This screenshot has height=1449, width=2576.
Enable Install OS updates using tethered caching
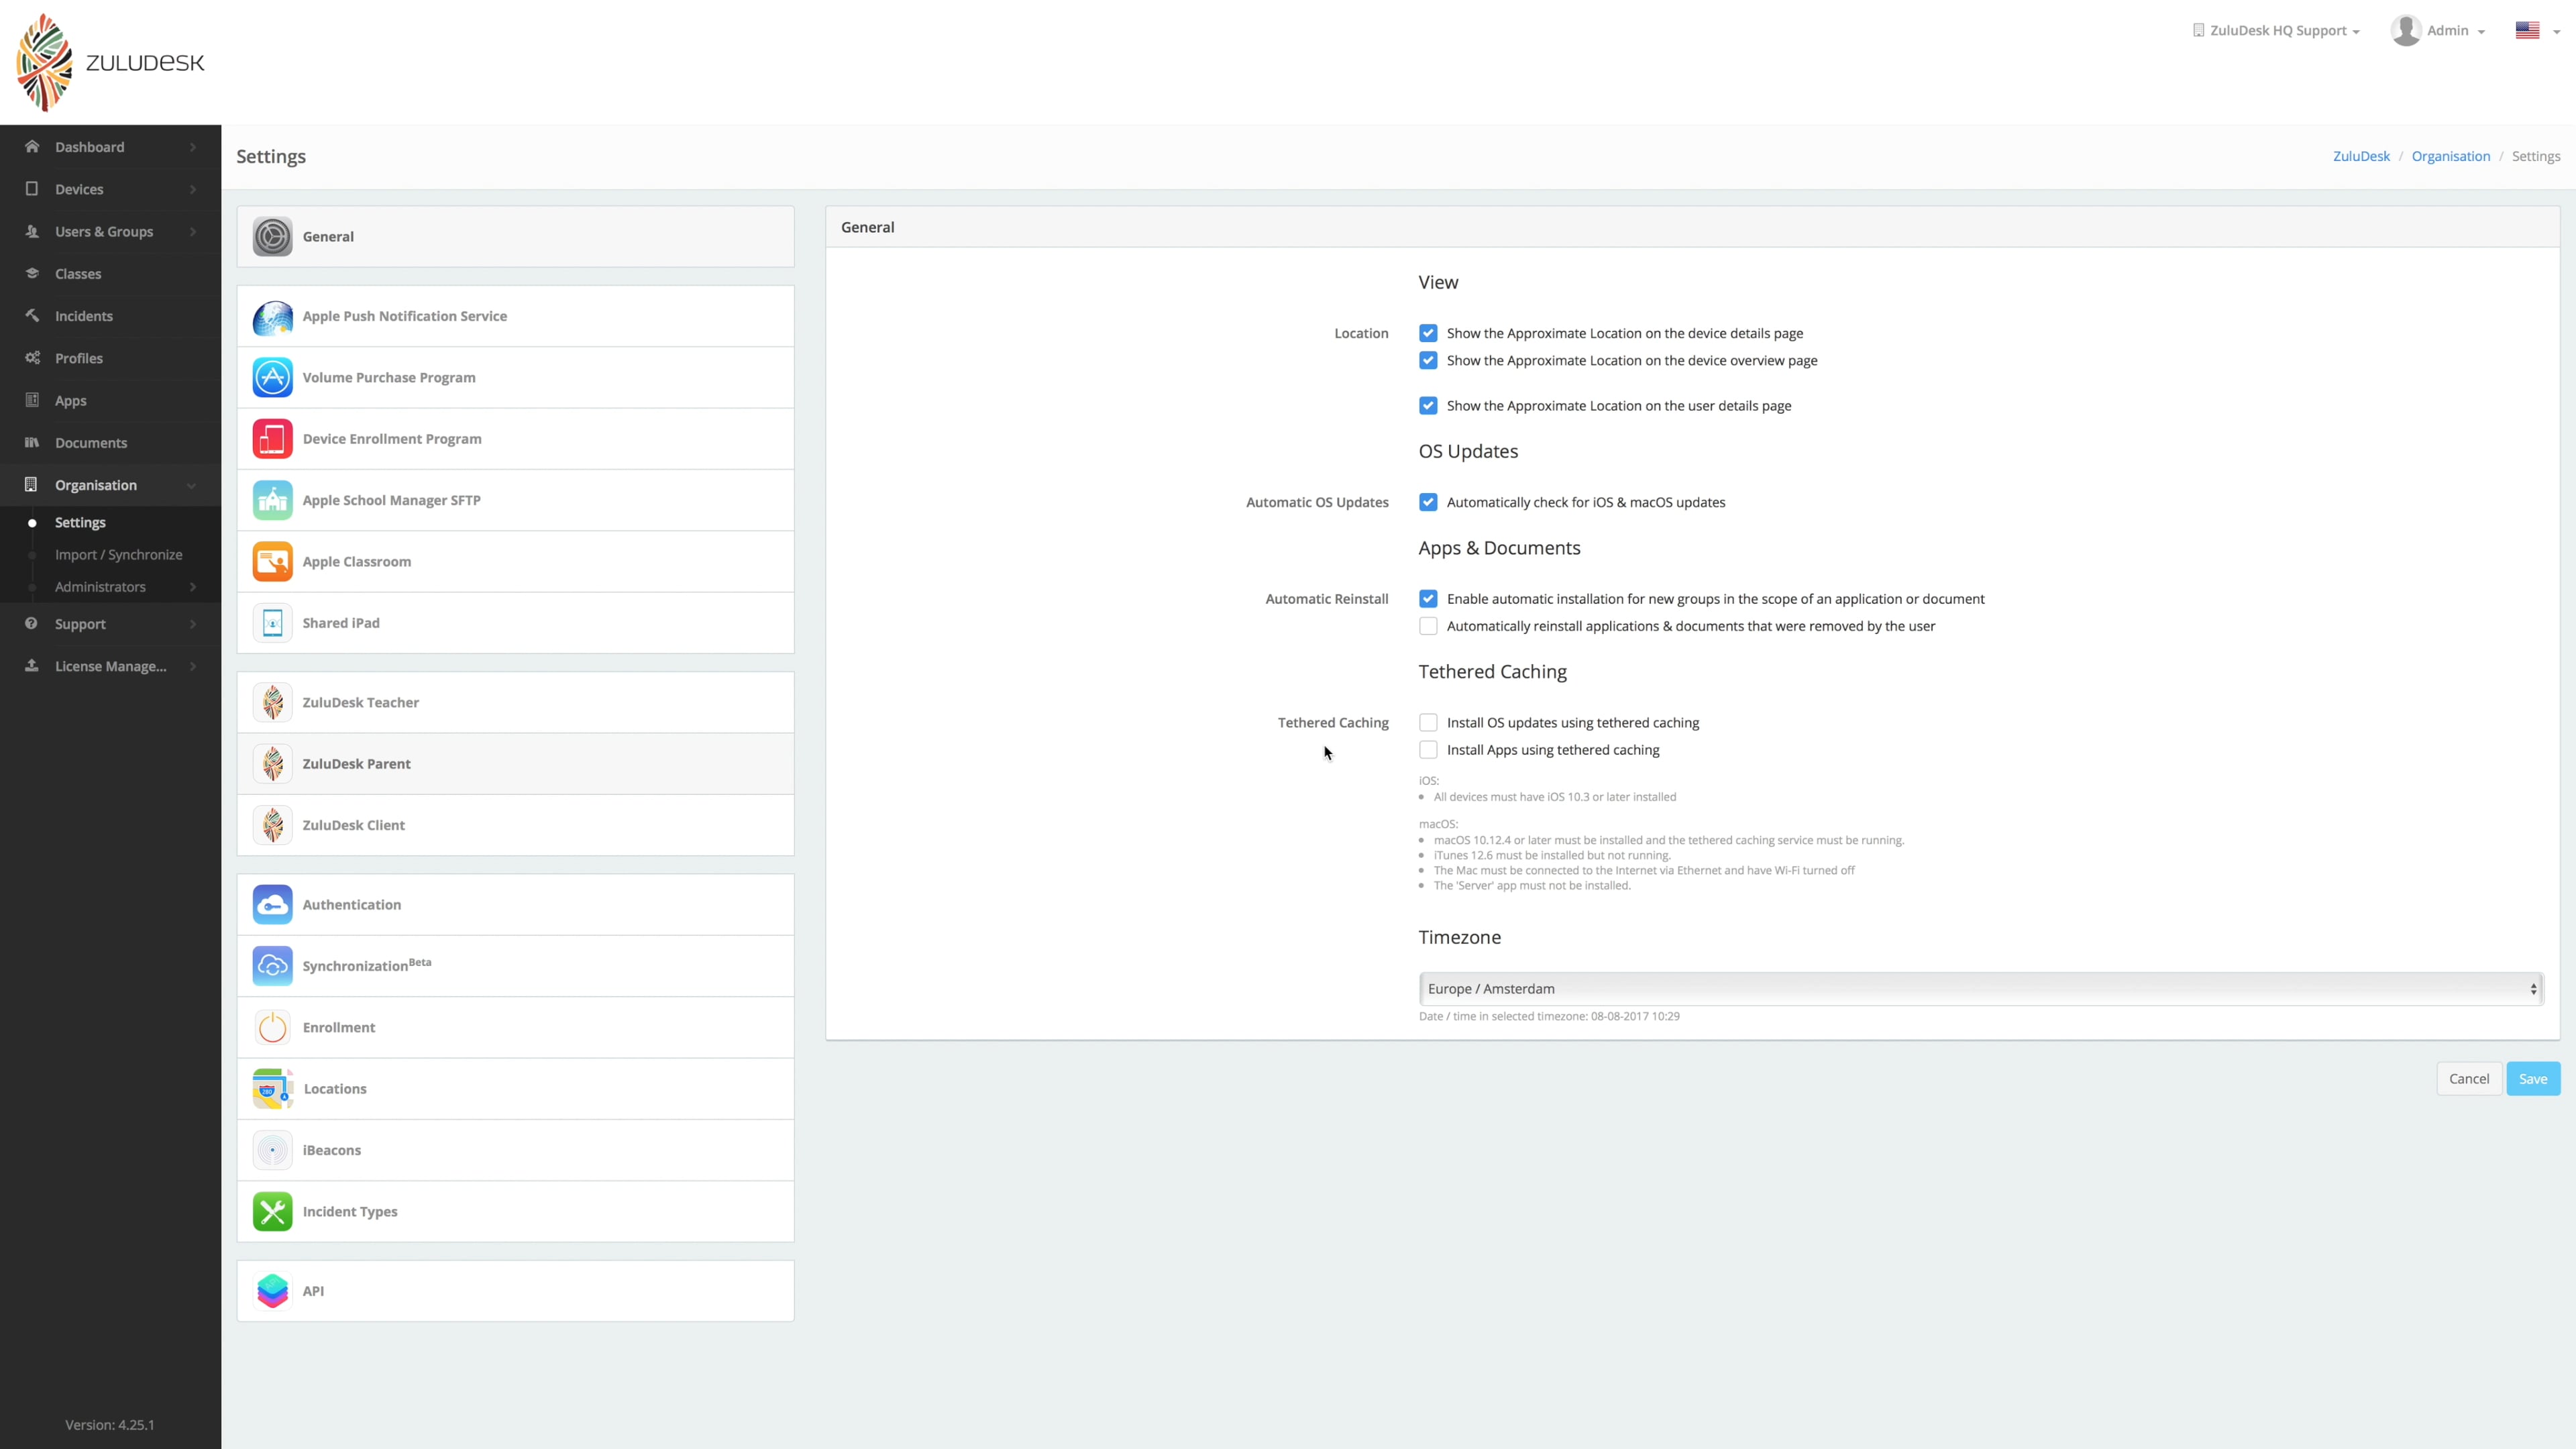pyautogui.click(x=1428, y=721)
